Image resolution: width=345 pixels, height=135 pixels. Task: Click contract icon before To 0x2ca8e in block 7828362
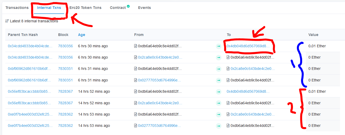point(228,115)
